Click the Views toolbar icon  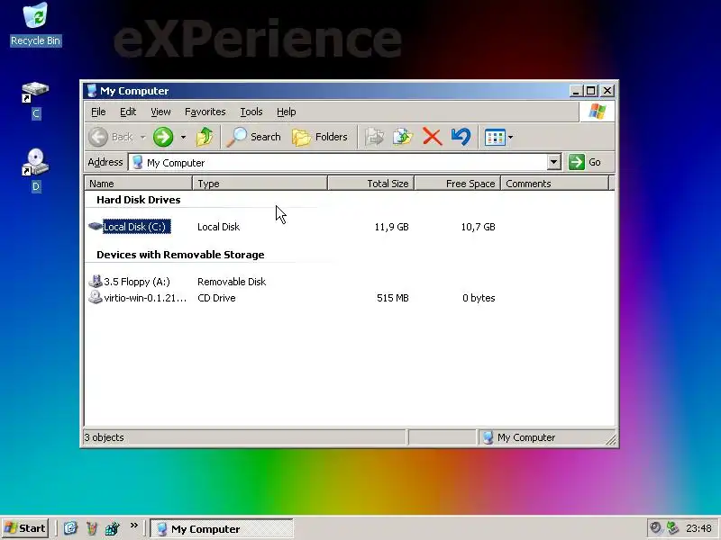495,137
